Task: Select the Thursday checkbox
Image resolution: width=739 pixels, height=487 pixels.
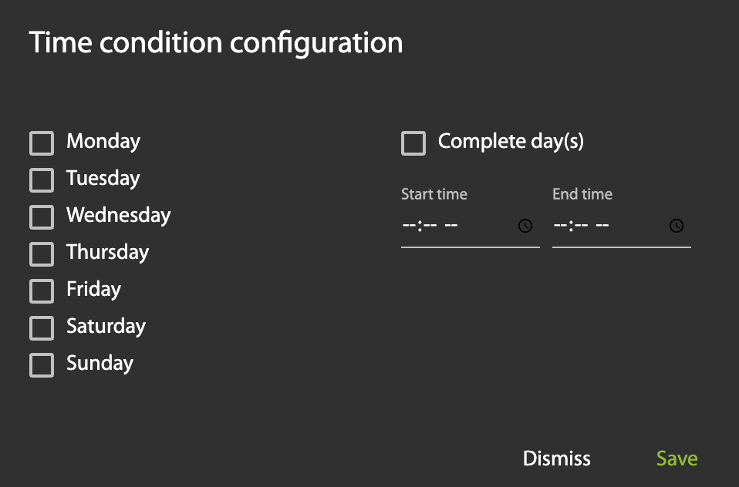Action: (x=42, y=254)
